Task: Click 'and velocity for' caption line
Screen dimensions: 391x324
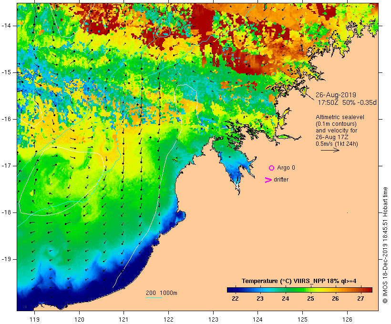Action: coord(336,131)
